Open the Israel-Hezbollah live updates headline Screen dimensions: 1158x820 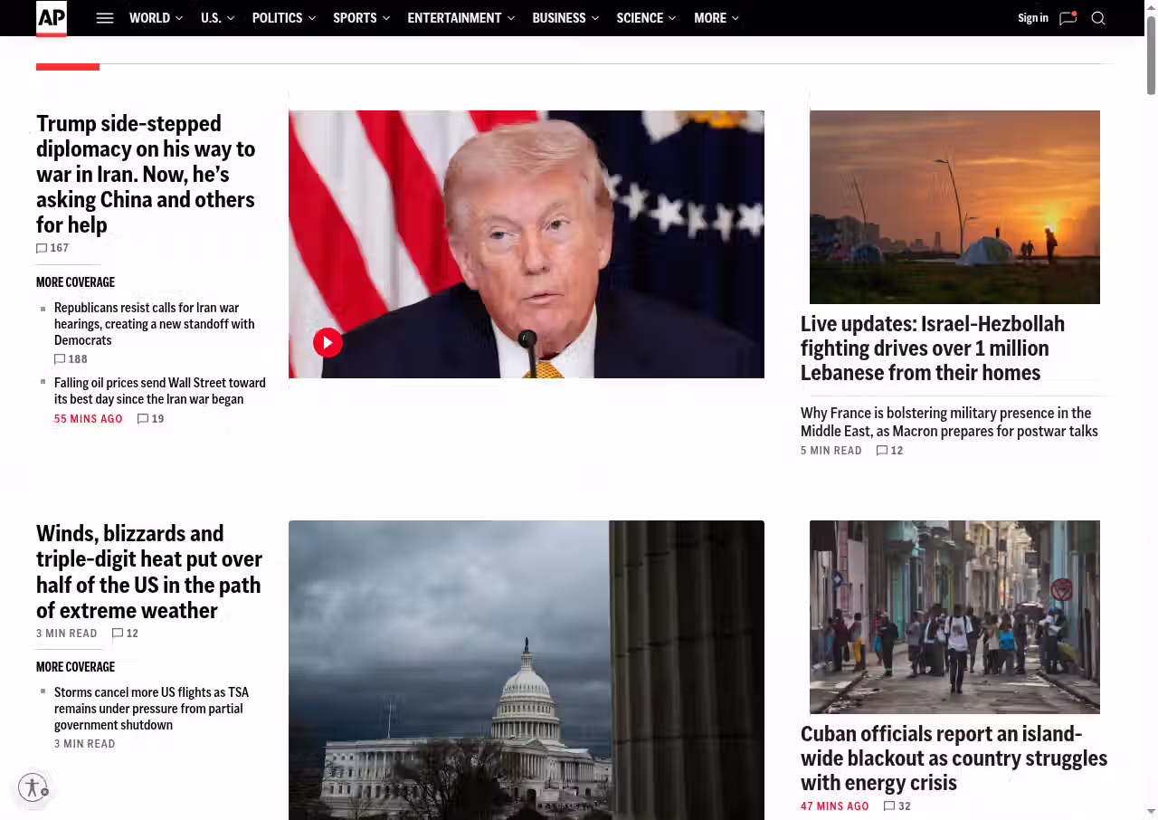(x=932, y=348)
